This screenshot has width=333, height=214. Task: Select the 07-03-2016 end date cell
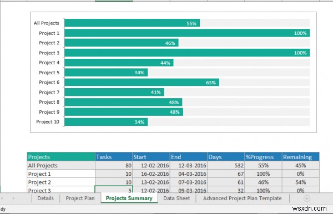(x=188, y=182)
